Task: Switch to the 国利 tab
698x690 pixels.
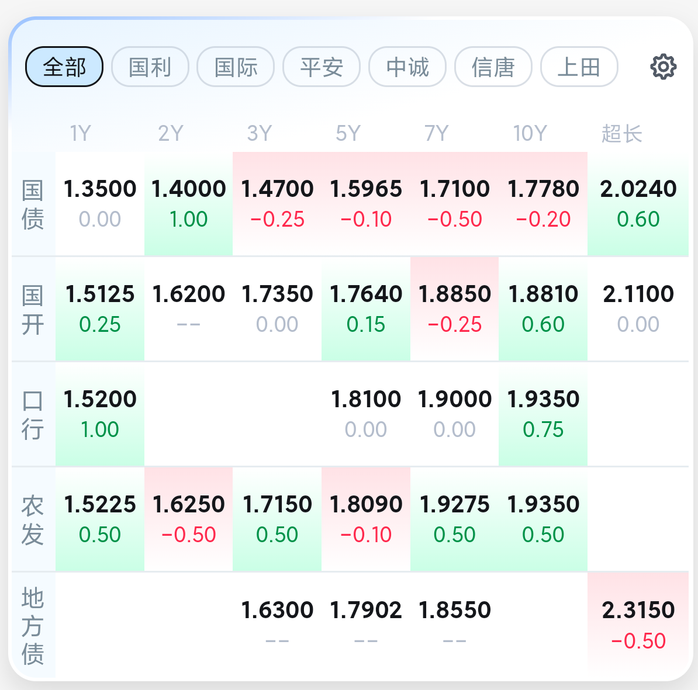Action: click(x=150, y=67)
